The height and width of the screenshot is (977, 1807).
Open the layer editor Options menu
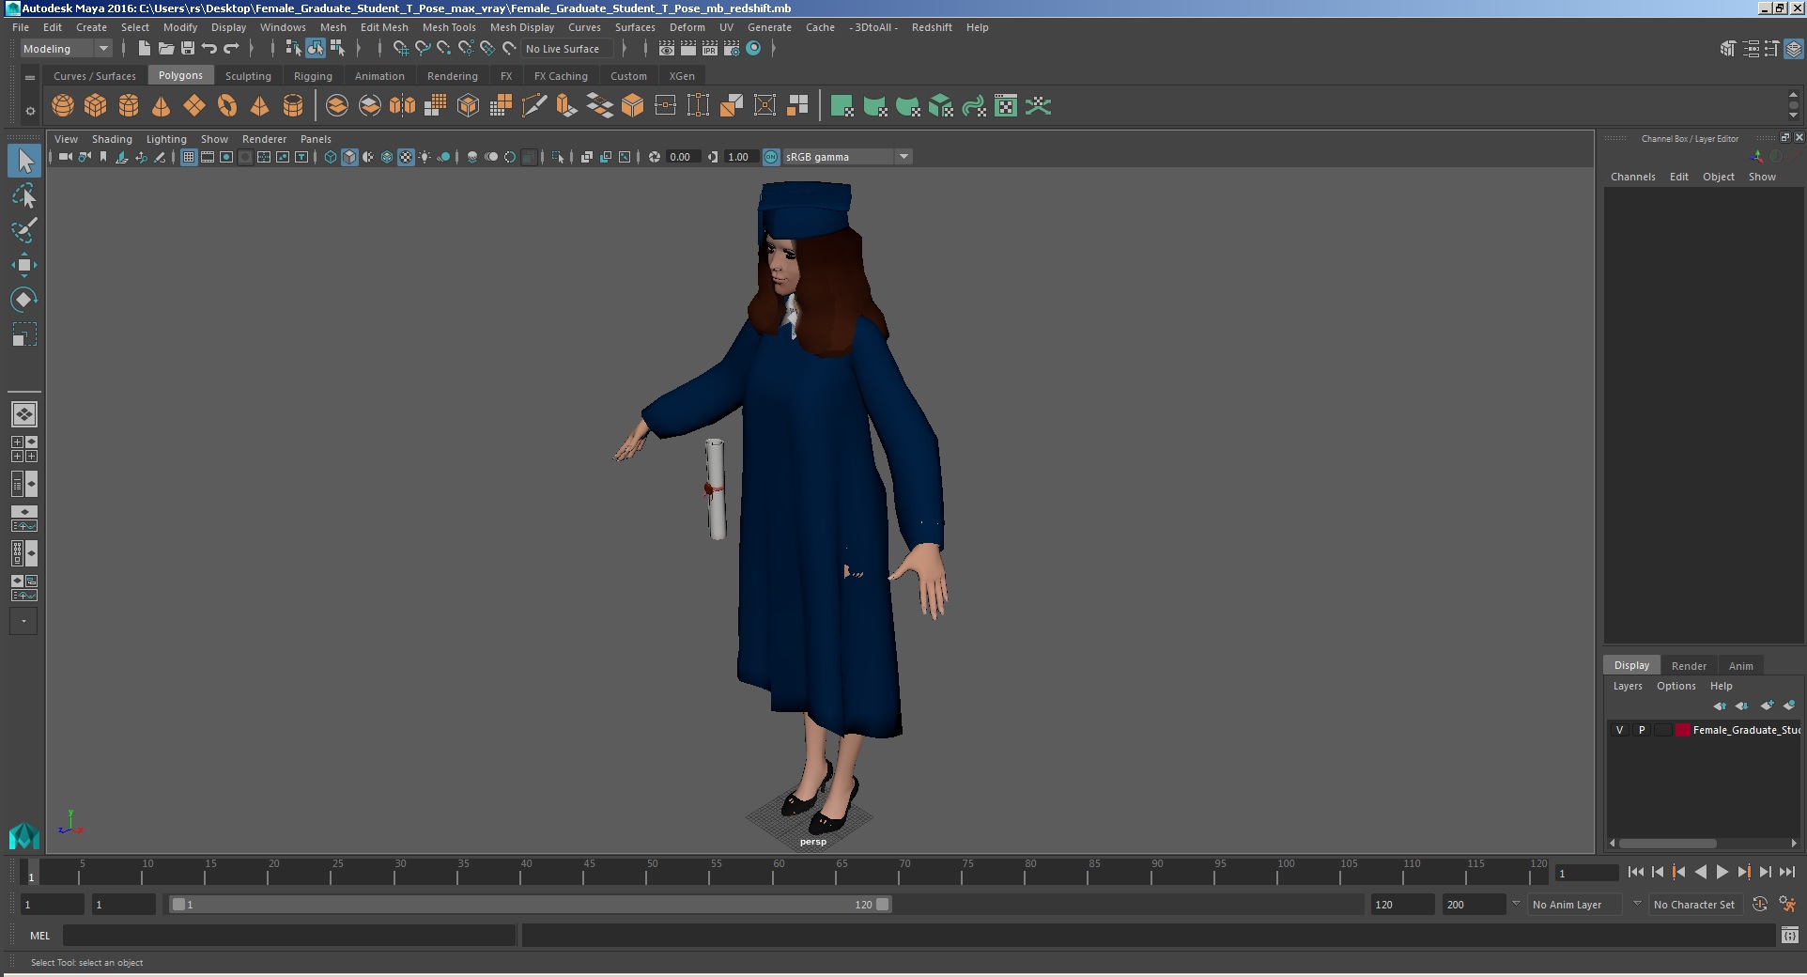(x=1676, y=686)
